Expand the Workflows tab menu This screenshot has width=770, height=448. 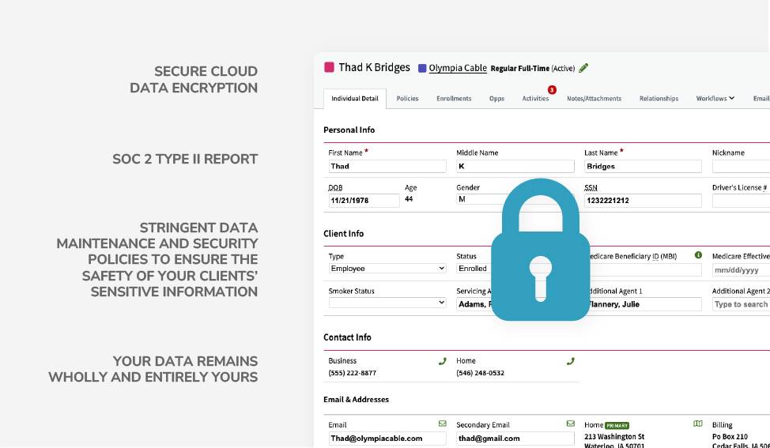pos(715,99)
